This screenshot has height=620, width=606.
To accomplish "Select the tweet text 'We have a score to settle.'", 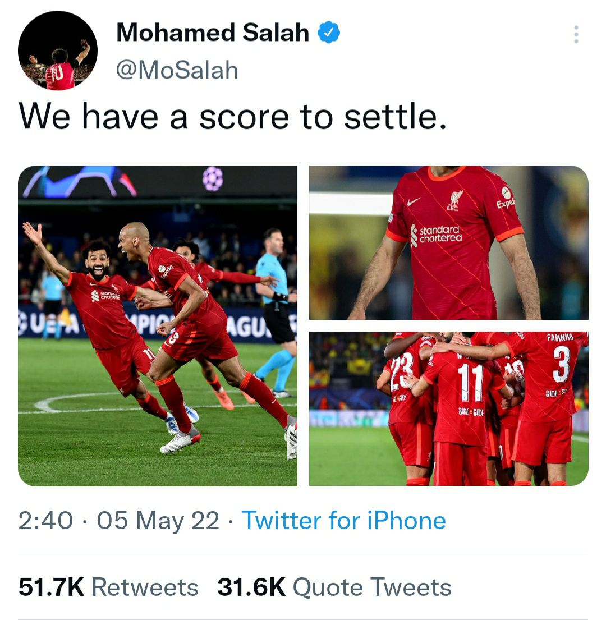I will [233, 117].
